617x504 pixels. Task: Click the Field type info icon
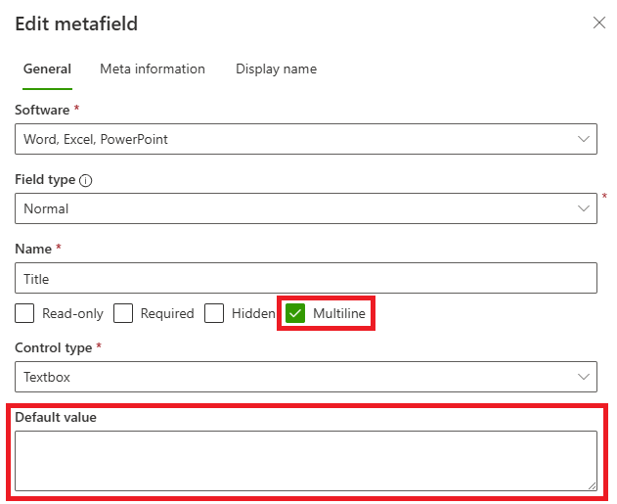tap(85, 181)
